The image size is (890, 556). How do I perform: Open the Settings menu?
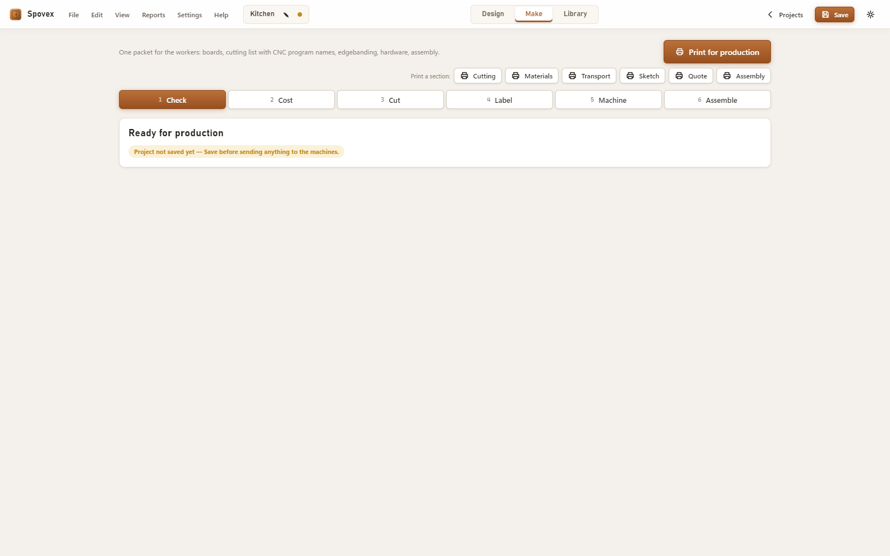pyautogui.click(x=190, y=15)
